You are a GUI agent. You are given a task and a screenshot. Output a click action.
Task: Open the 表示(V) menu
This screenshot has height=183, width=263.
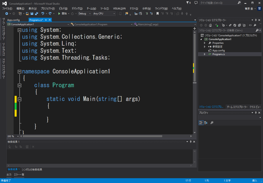click(33, 8)
